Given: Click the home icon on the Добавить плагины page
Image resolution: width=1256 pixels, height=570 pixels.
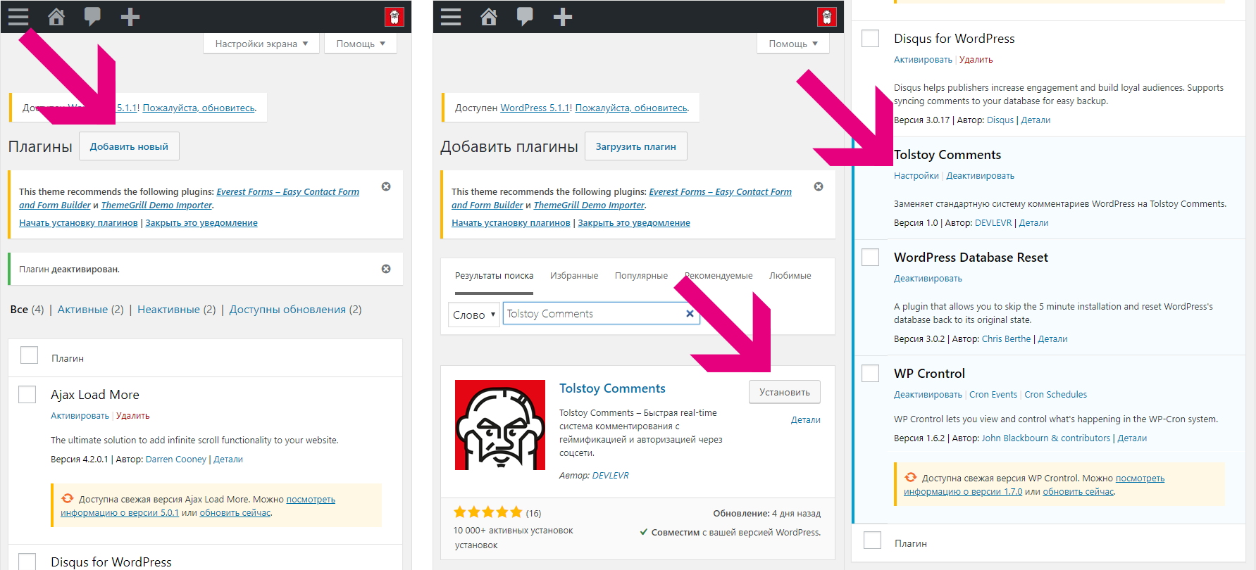Looking at the screenshot, I should pyautogui.click(x=489, y=17).
